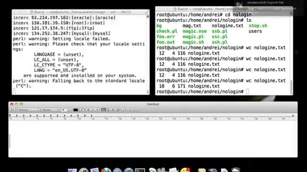Click the line with 121.17.174.5 ftp

pos(53,28)
